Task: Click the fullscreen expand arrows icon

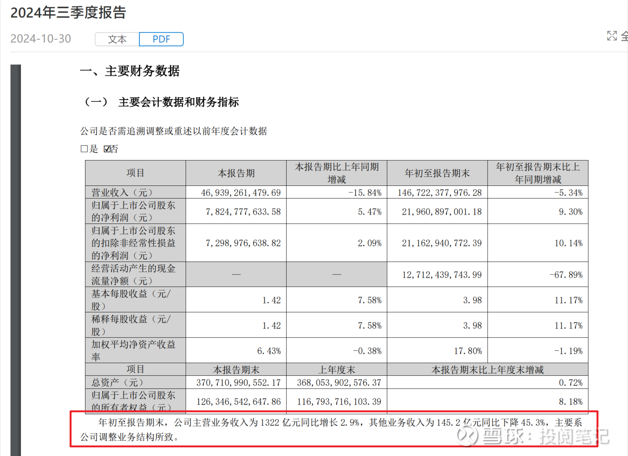Action: click(612, 36)
